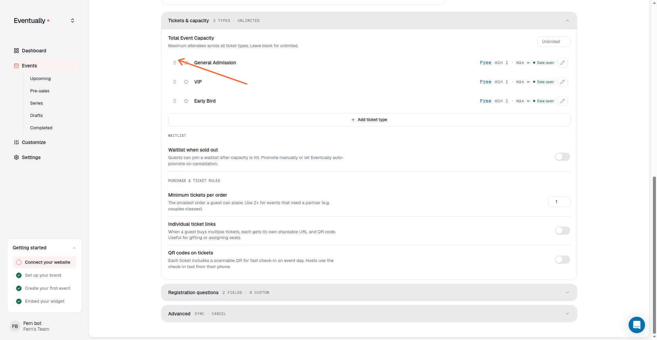Open Embed your widget step

(44, 301)
